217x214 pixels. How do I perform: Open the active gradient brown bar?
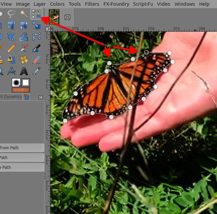tap(21, 90)
